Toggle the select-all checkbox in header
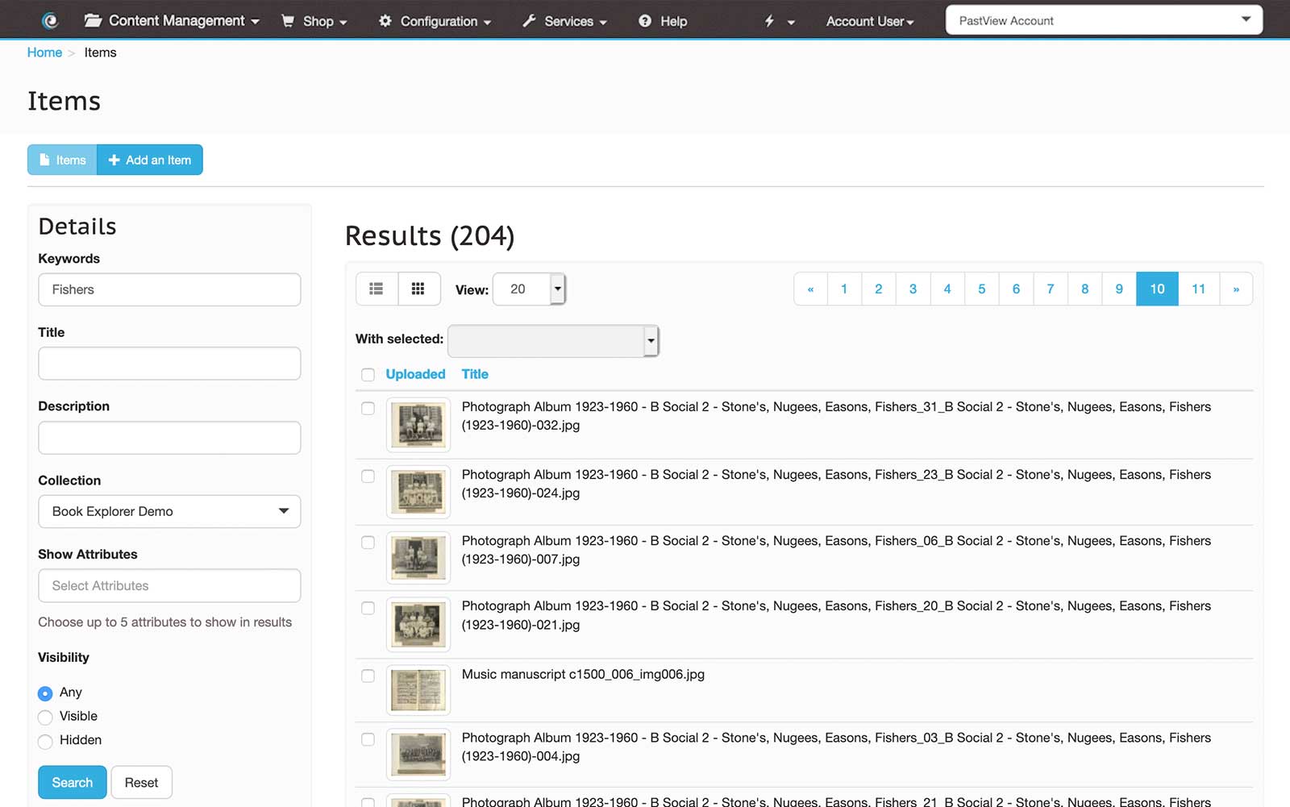Image resolution: width=1290 pixels, height=807 pixels. [x=368, y=375]
